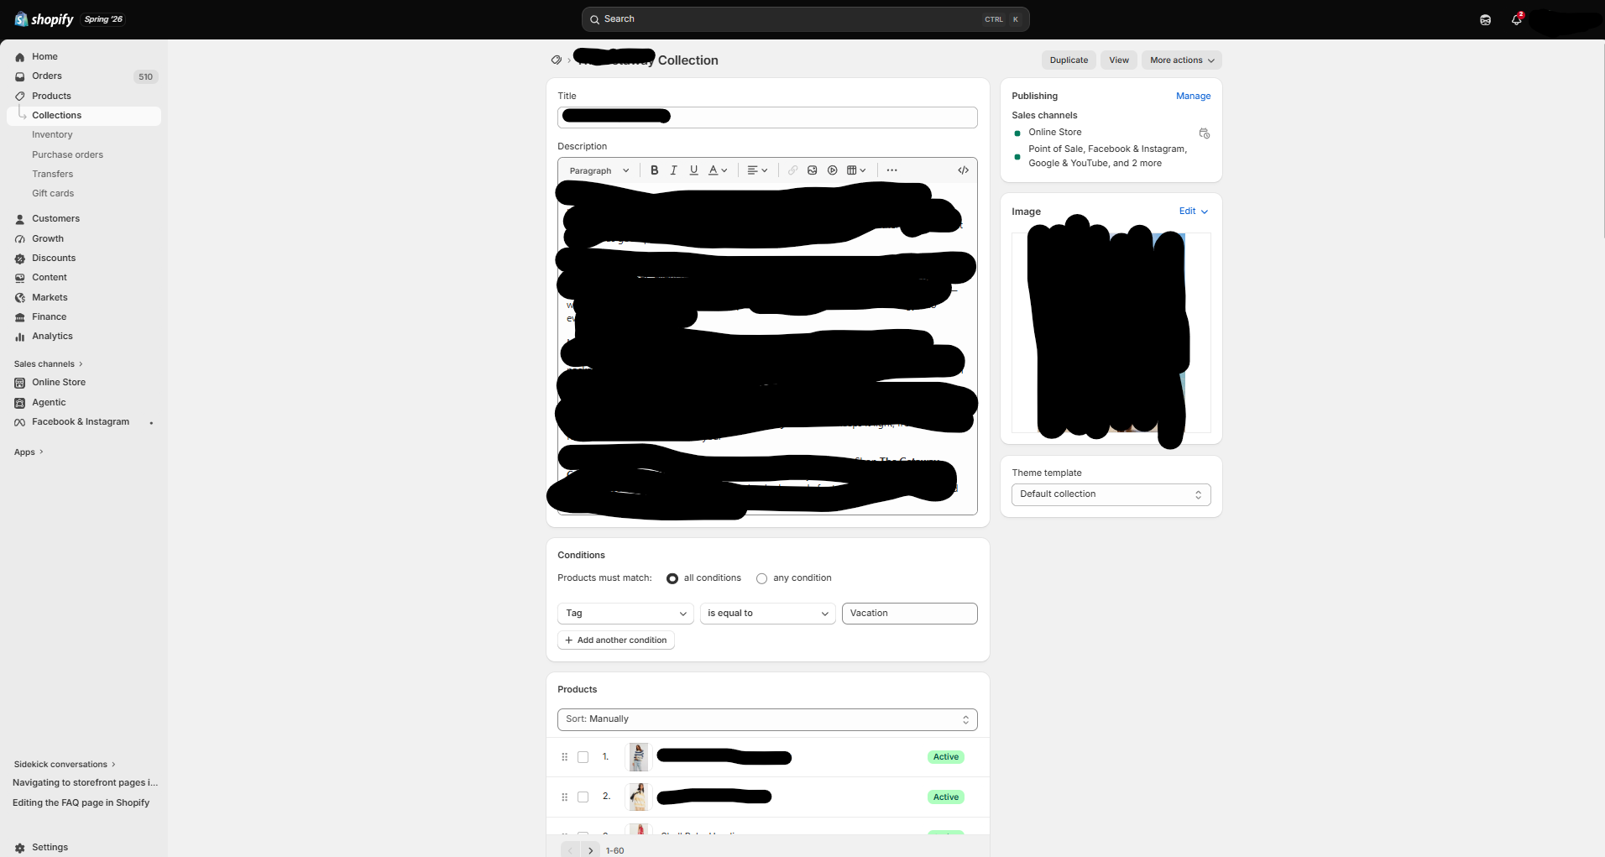This screenshot has height=857, width=1605.
Task: Click the Facebook & Instagram channel icon
Action: pos(20,422)
